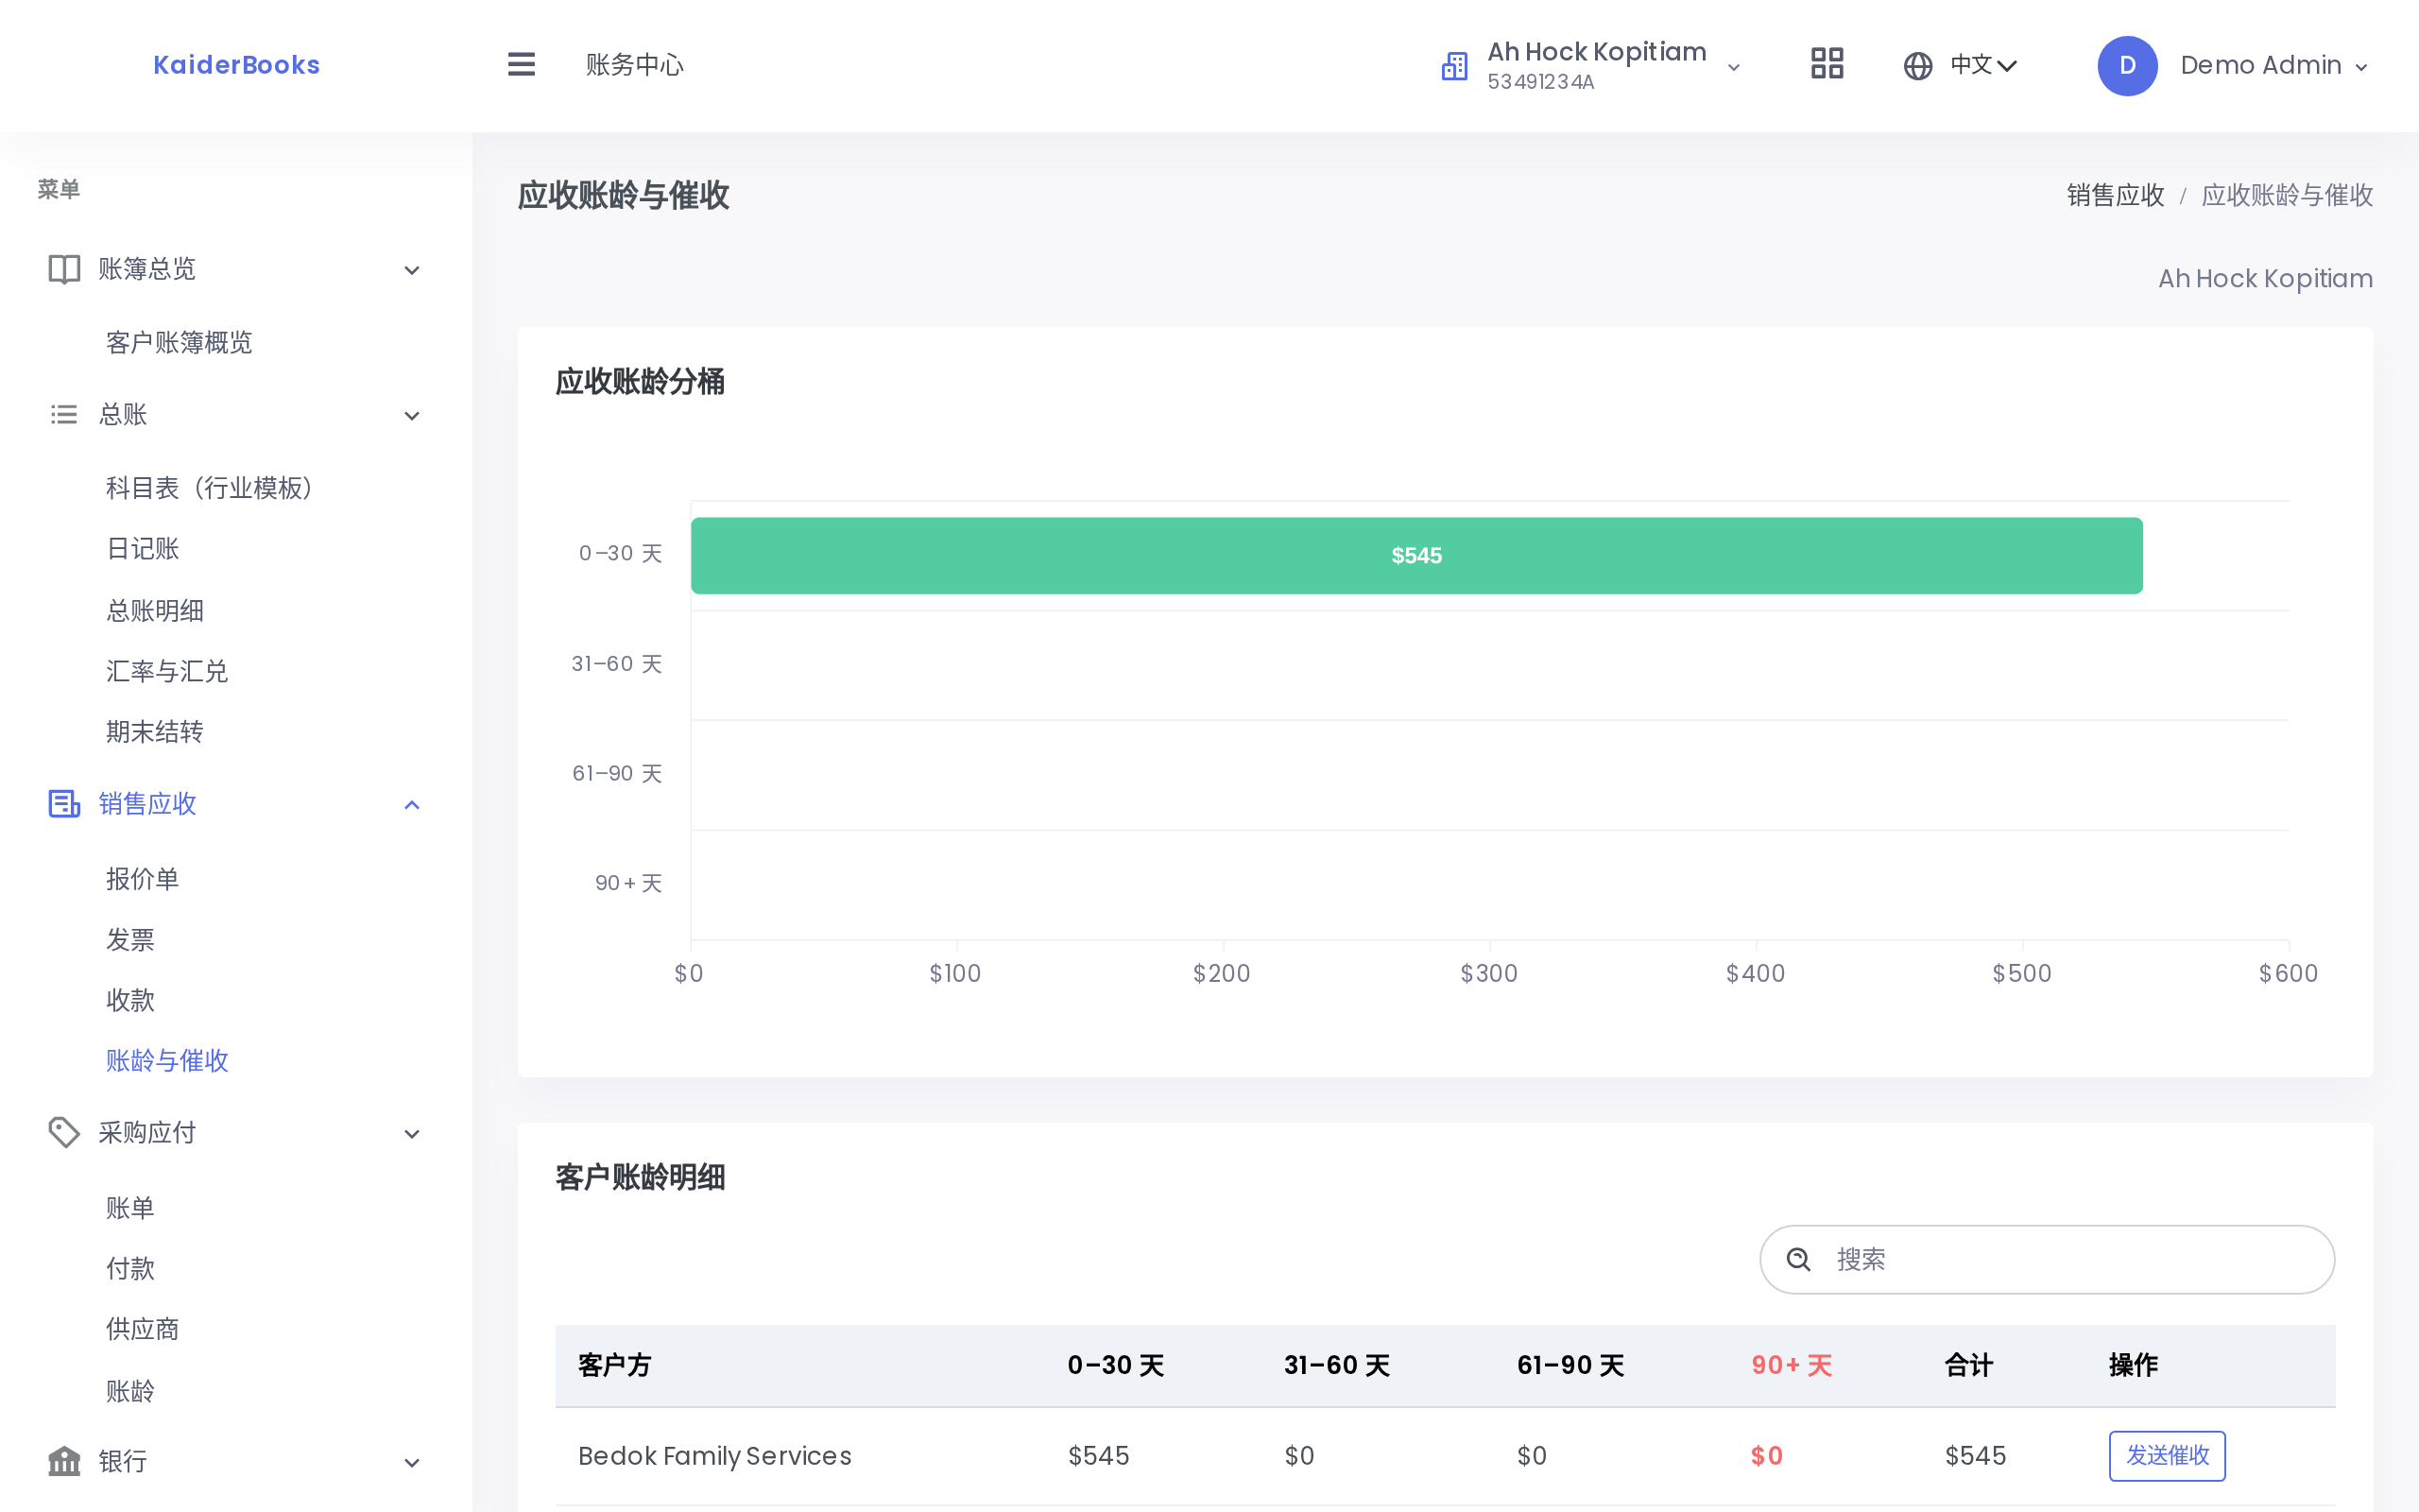
Task: Open 收款 menu item
Action: [130, 1000]
